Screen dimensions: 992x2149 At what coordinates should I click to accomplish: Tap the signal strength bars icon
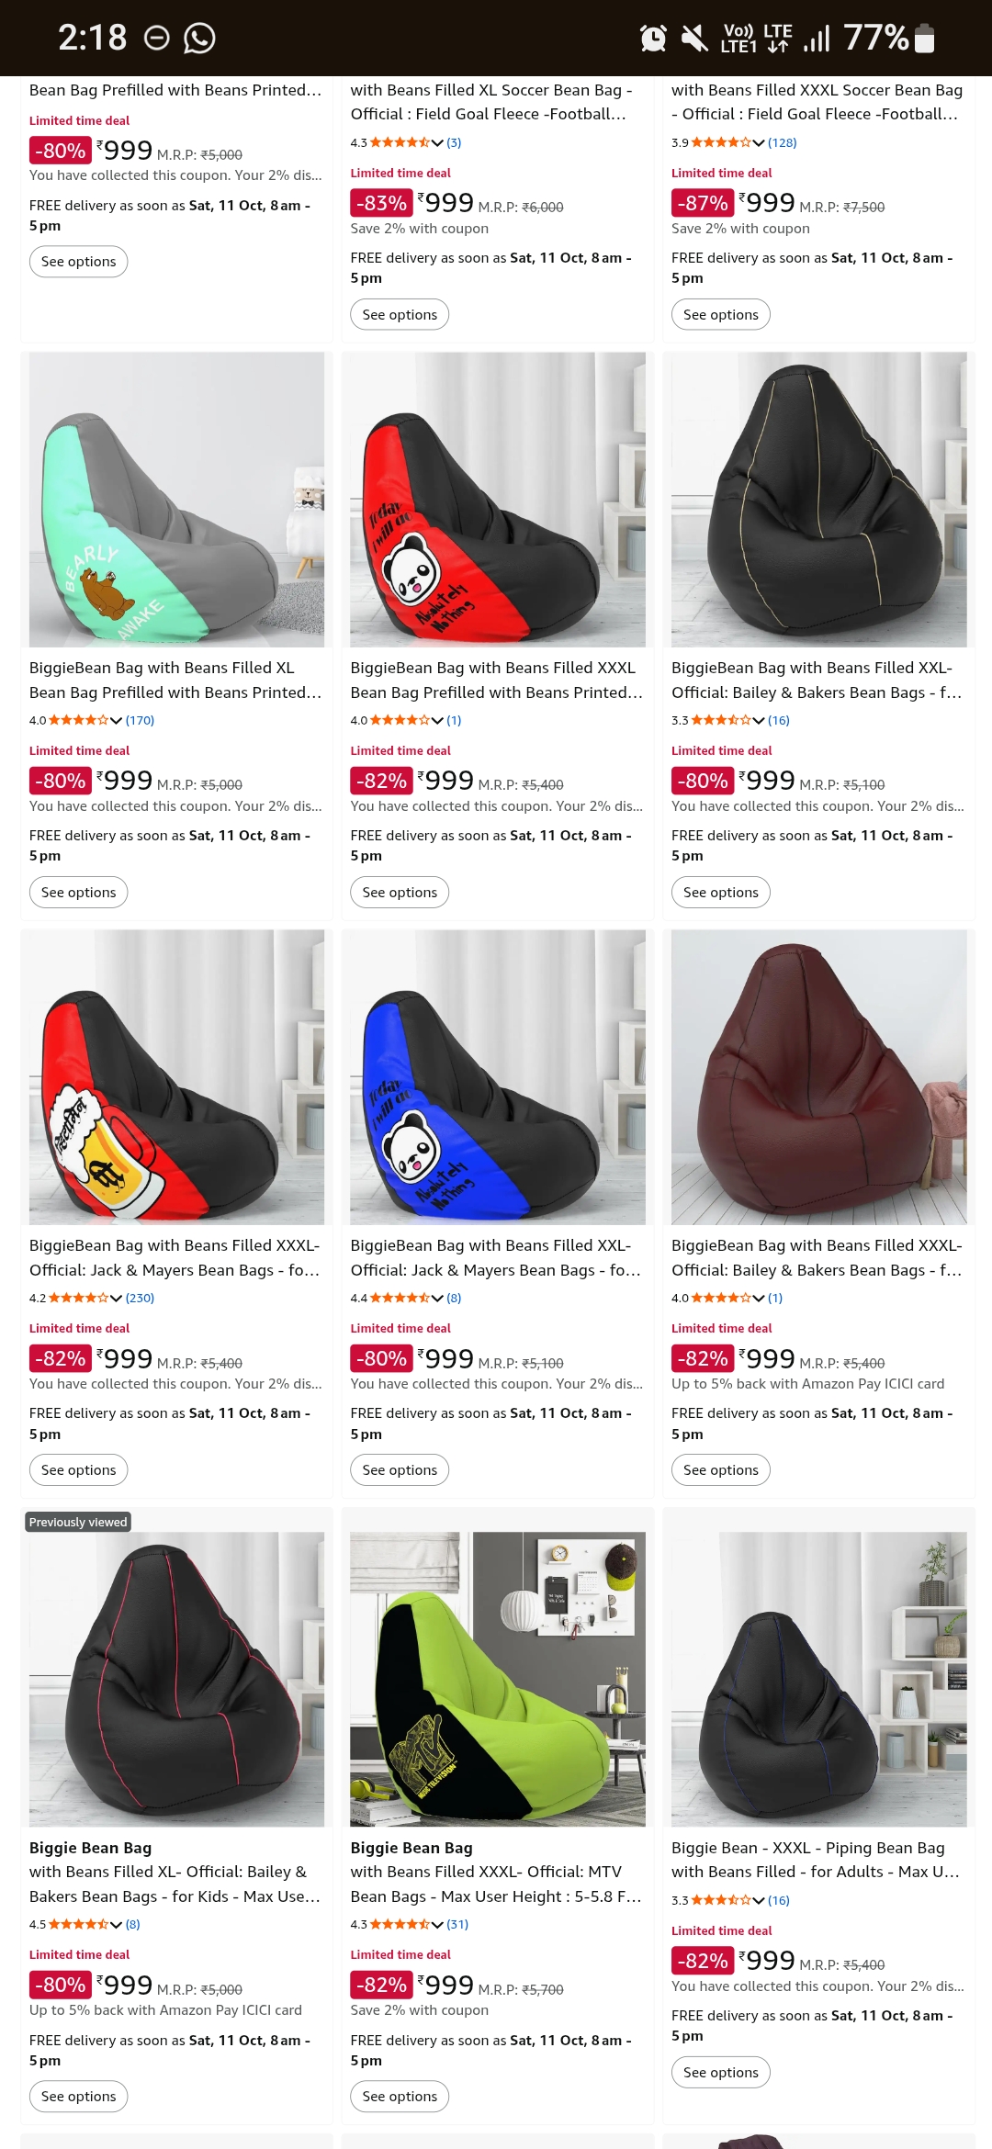coord(817,38)
